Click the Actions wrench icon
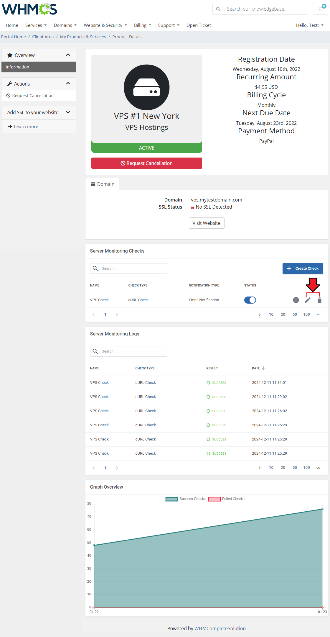The height and width of the screenshot is (637, 330). [x=10, y=84]
